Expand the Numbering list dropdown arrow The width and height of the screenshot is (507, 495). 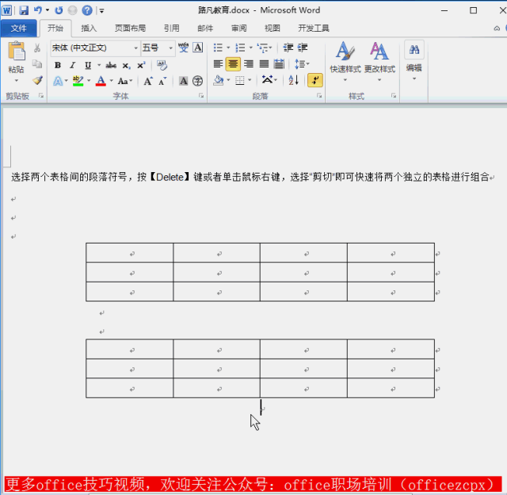coord(250,48)
